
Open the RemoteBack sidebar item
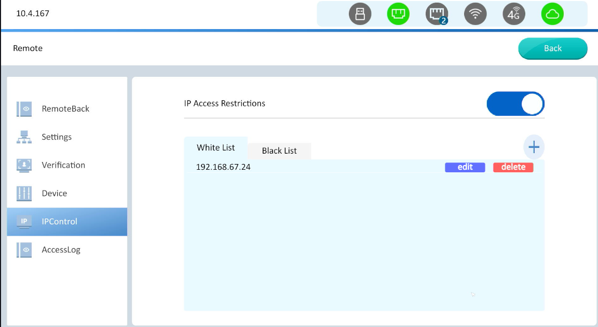65,109
